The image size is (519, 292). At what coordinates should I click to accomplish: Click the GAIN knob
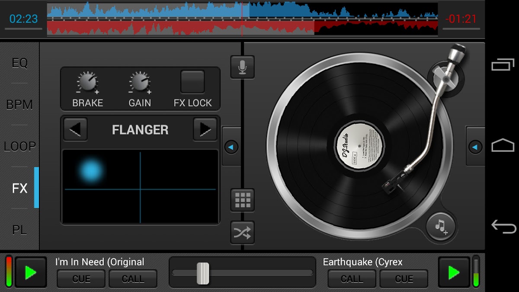[140, 82]
